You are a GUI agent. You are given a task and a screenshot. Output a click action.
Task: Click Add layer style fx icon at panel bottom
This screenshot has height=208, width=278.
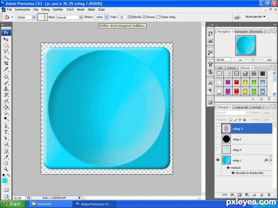232,195
